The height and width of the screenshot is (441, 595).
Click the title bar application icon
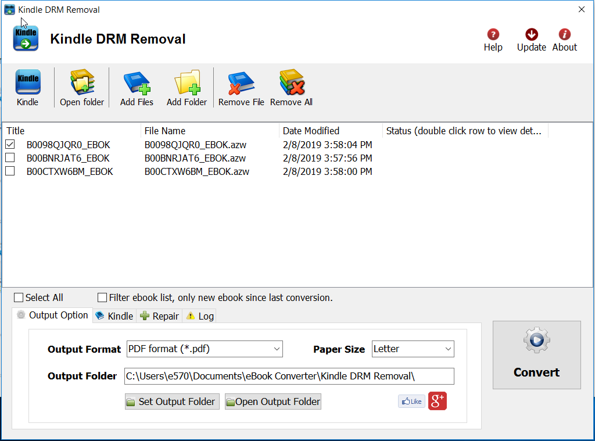[9, 9]
